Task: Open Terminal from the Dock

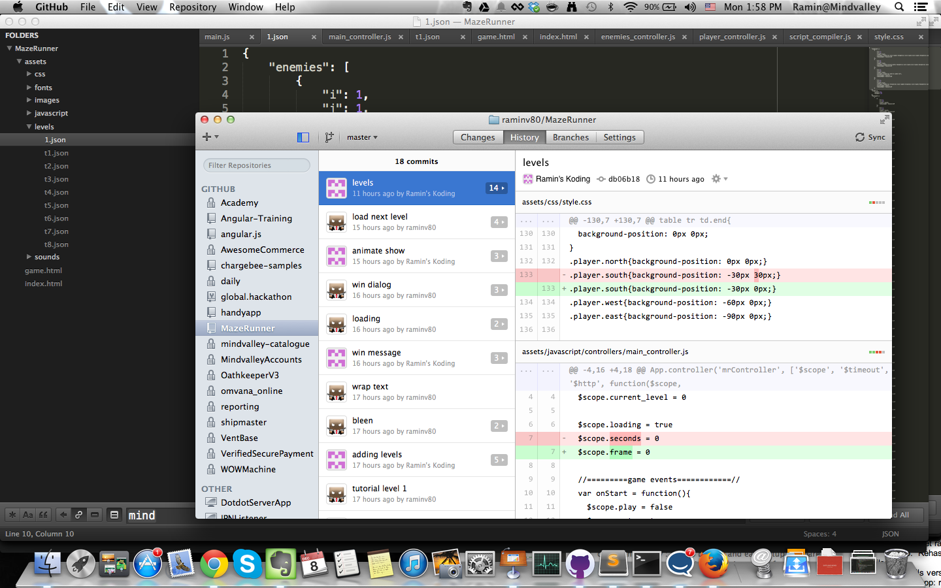Action: (646, 564)
